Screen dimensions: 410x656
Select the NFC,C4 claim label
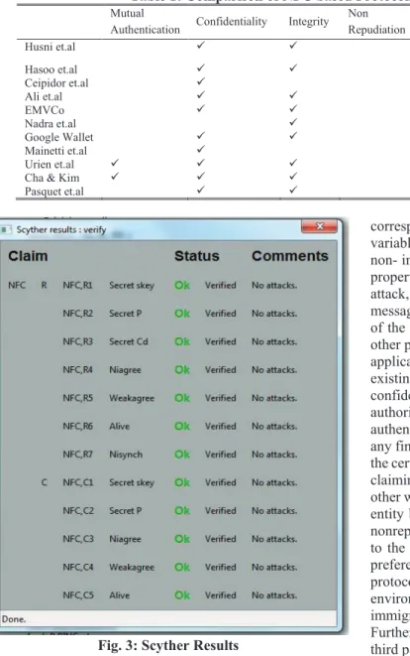pyautogui.click(x=78, y=568)
